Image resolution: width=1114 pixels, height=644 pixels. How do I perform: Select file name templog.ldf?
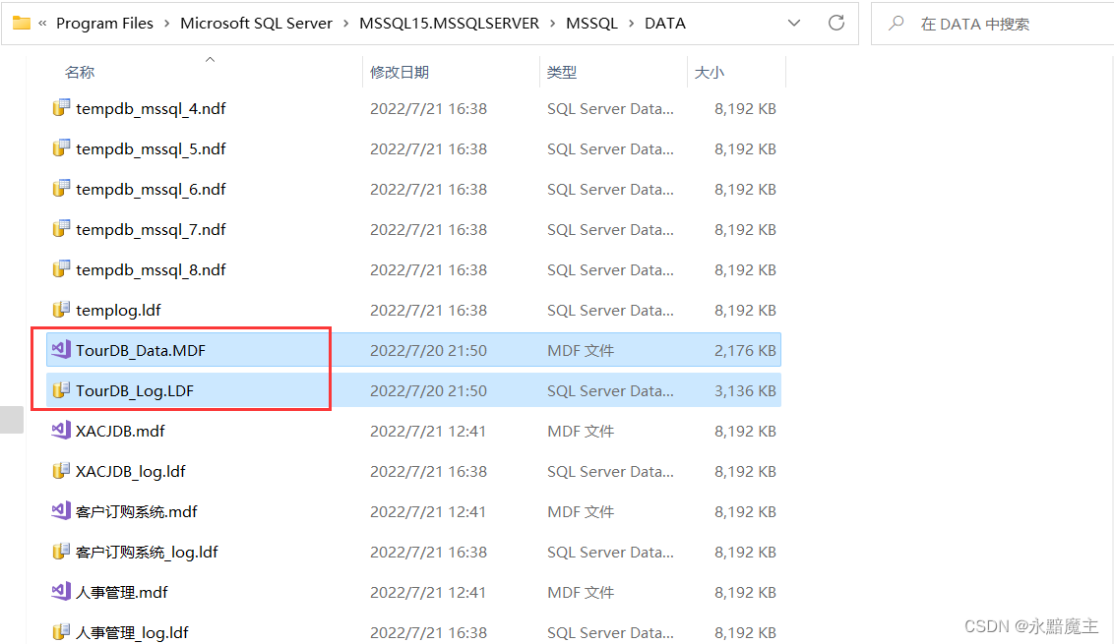click(x=118, y=311)
